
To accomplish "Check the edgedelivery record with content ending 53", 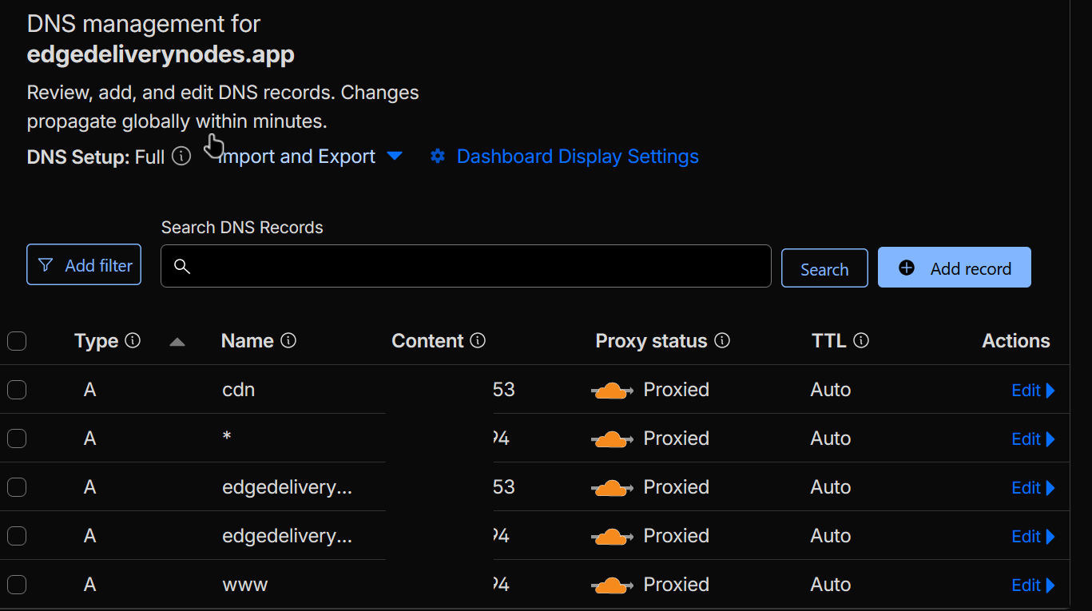I will tap(17, 487).
